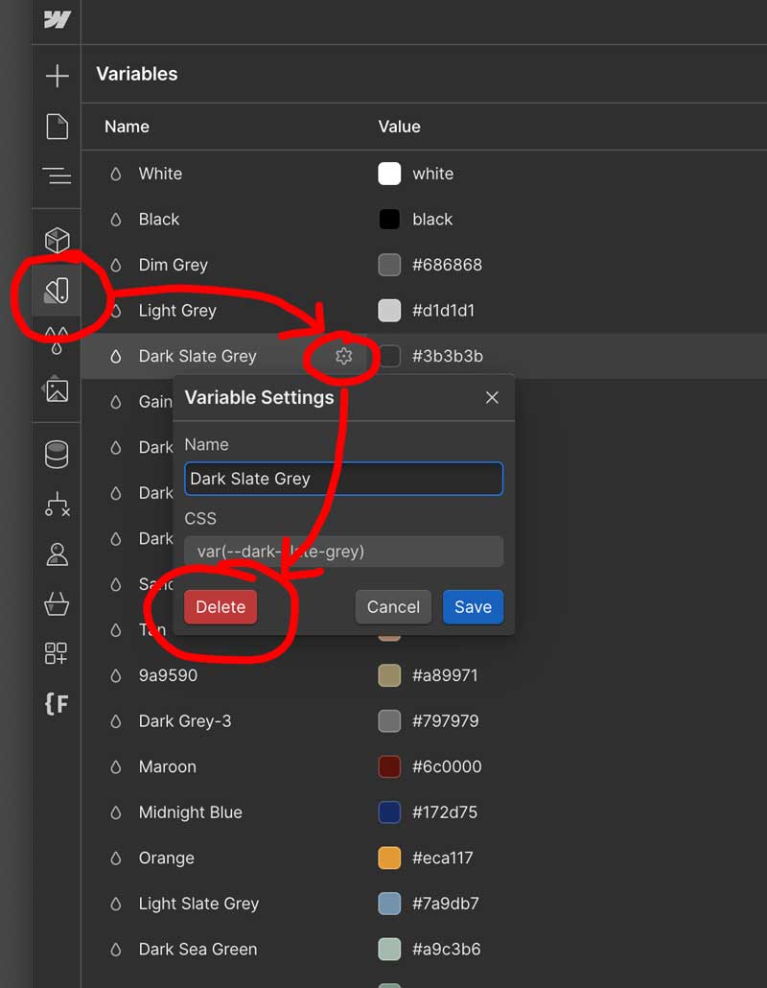Open the Users panel
This screenshot has height=988, width=767.
pyautogui.click(x=58, y=547)
